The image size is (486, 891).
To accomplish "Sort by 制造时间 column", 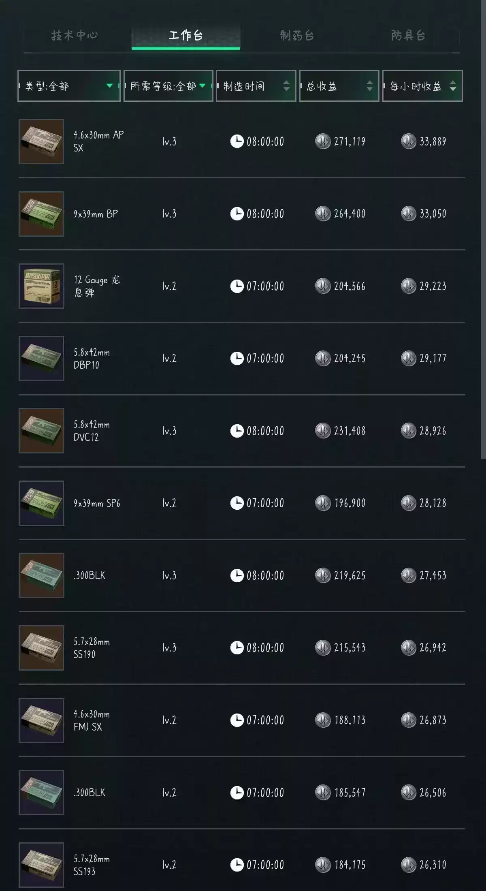I will click(256, 86).
